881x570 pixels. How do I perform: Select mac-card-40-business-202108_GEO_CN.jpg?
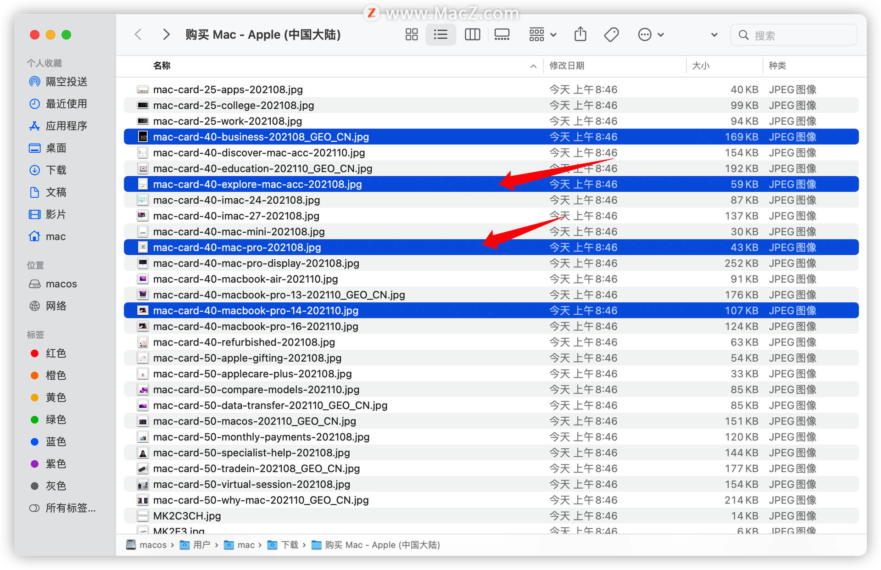(491, 137)
